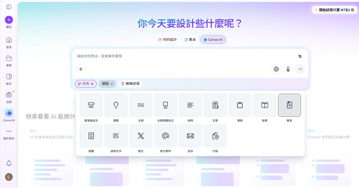Click 開始試用只要 NT$0 元 button

coord(334,10)
